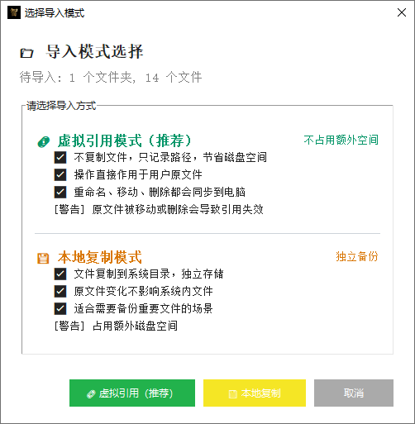
Task: Toggle the 操作直接作用于用户原文件 checkbox
Action: tap(60, 174)
